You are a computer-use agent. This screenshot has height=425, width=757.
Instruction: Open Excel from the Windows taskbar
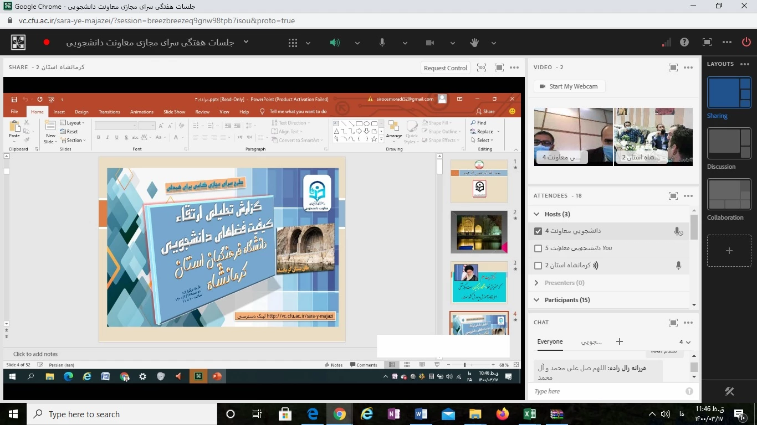529,414
